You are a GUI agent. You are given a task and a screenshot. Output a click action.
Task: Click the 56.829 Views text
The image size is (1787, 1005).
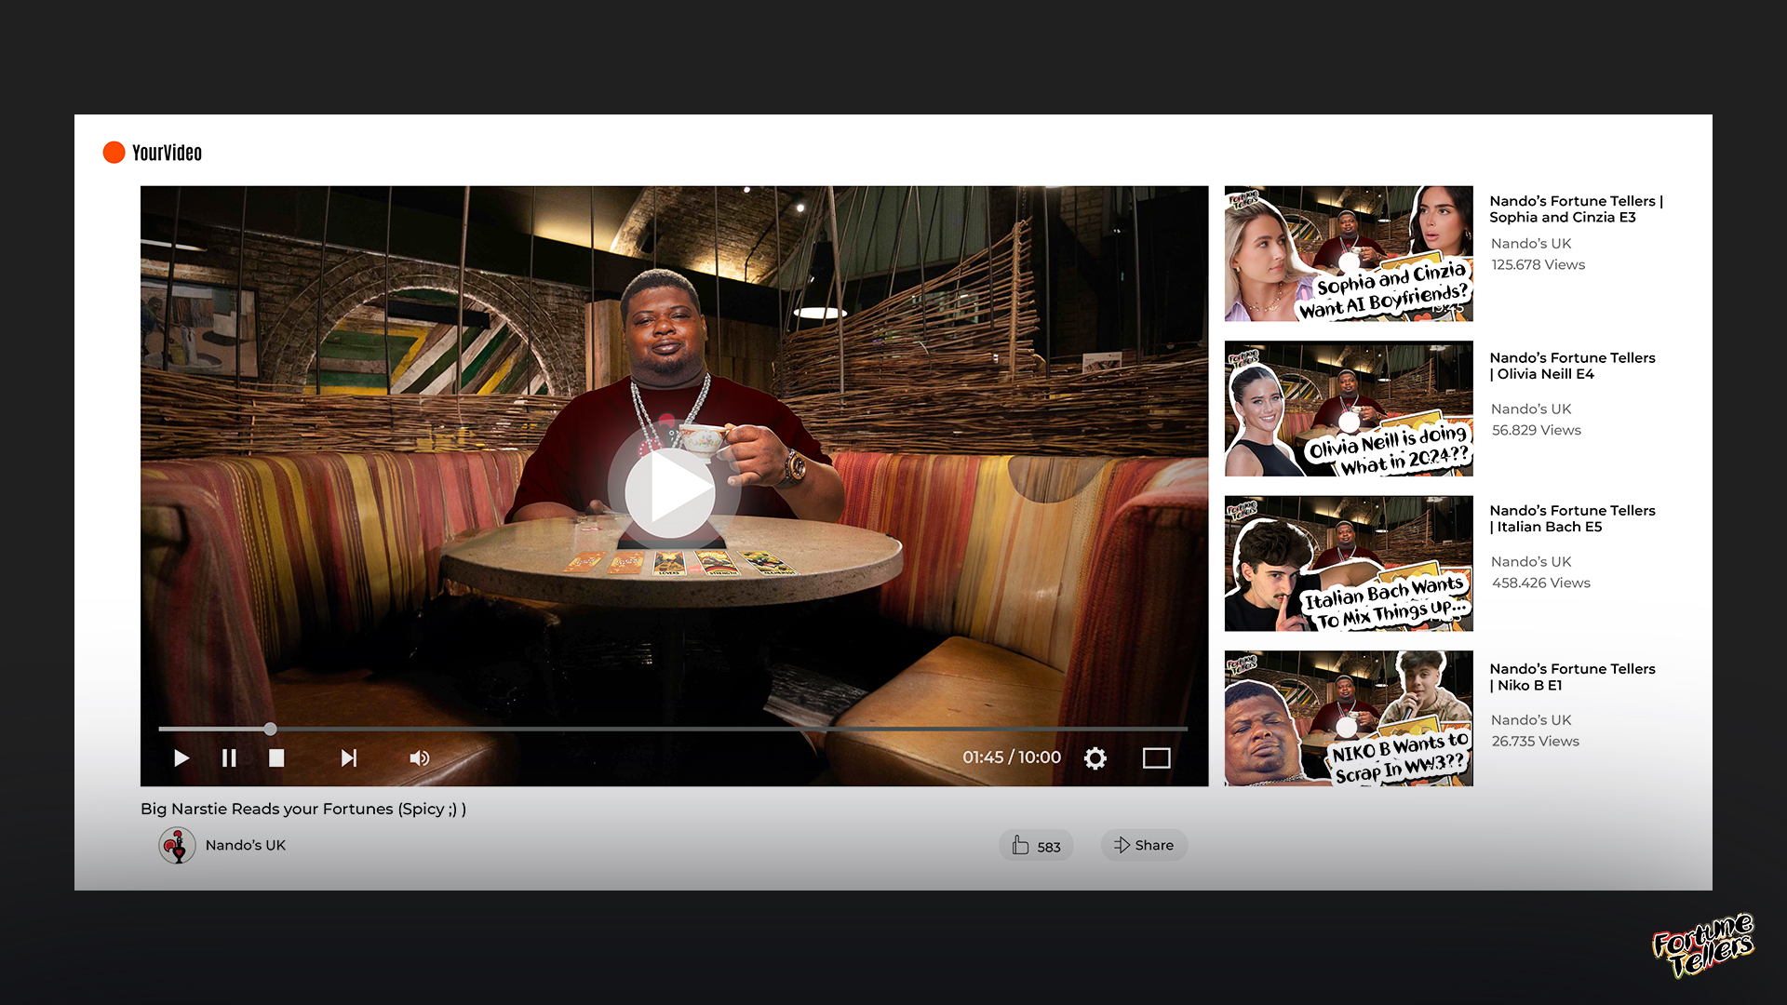point(1537,431)
